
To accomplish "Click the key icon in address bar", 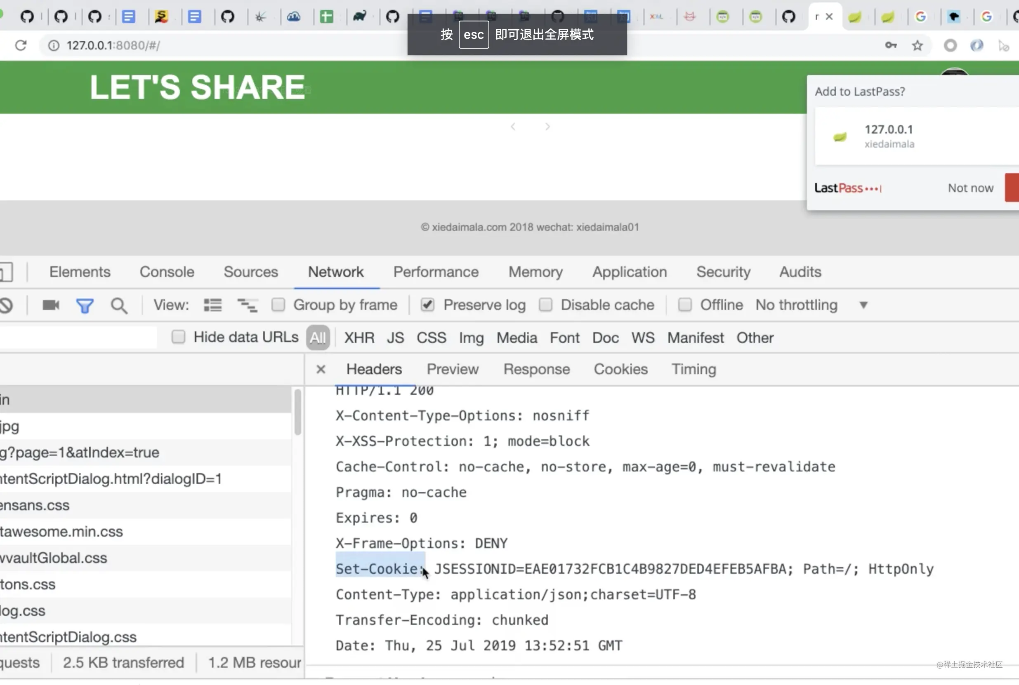I will (x=890, y=45).
